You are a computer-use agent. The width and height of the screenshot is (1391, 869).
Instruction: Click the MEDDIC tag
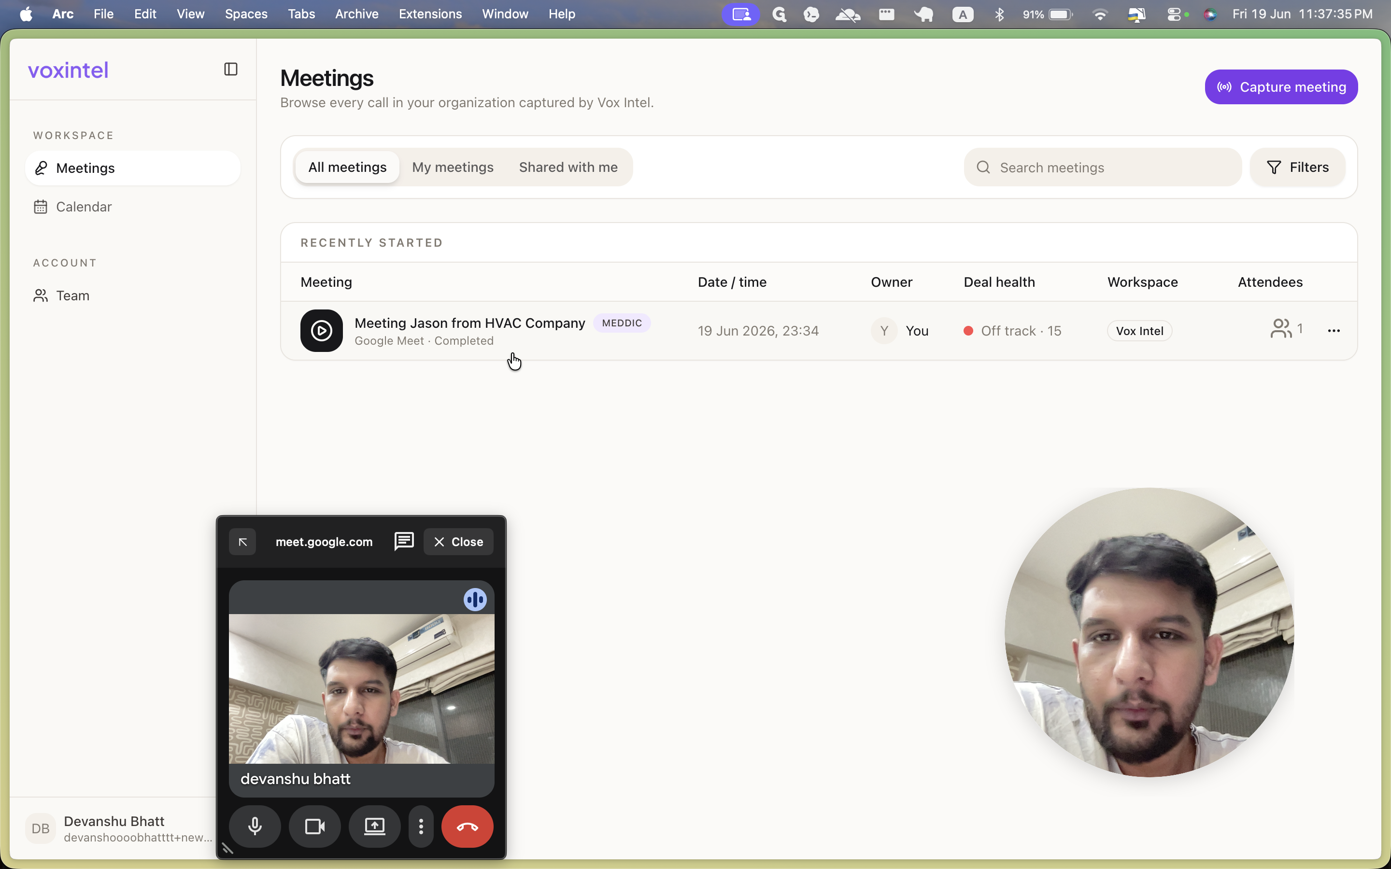[621, 323]
